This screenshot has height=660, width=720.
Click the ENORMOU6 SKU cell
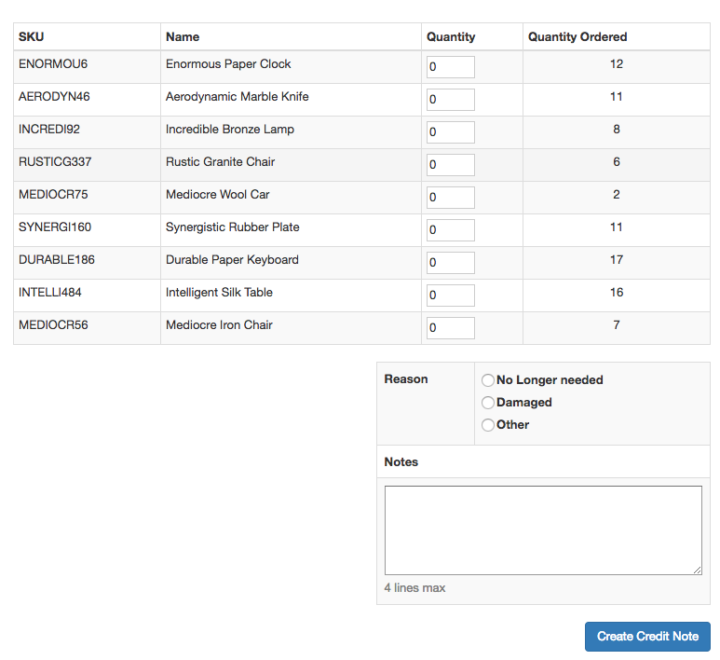click(53, 64)
